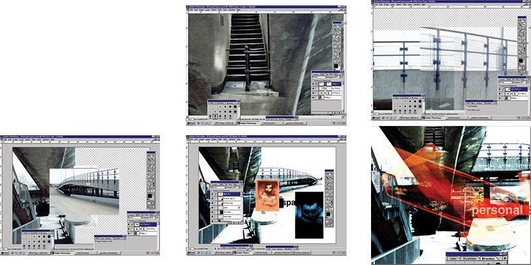Click Adobe Photoshop taskbar button in stairs screenshot

tap(248, 123)
